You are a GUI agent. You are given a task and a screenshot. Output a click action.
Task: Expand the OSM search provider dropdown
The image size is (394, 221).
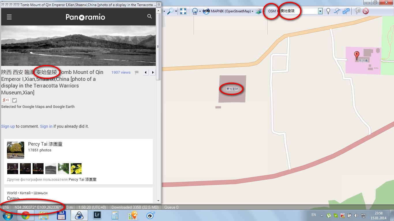tap(273, 11)
